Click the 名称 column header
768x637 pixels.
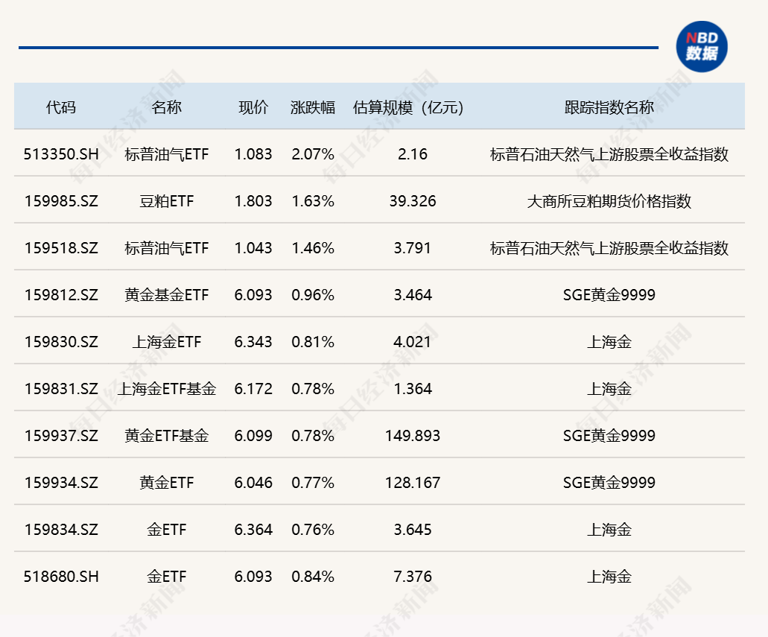pos(166,107)
